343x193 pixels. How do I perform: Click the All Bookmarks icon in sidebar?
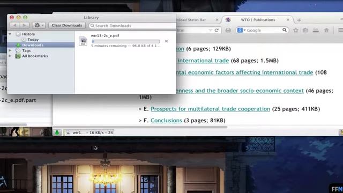[x=18, y=56]
